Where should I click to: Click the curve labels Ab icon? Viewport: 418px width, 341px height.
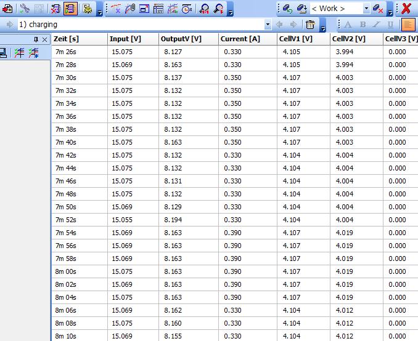[173, 9]
